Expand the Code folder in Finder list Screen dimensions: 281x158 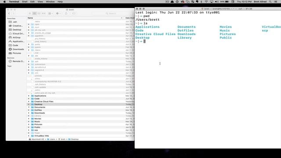click(29, 99)
